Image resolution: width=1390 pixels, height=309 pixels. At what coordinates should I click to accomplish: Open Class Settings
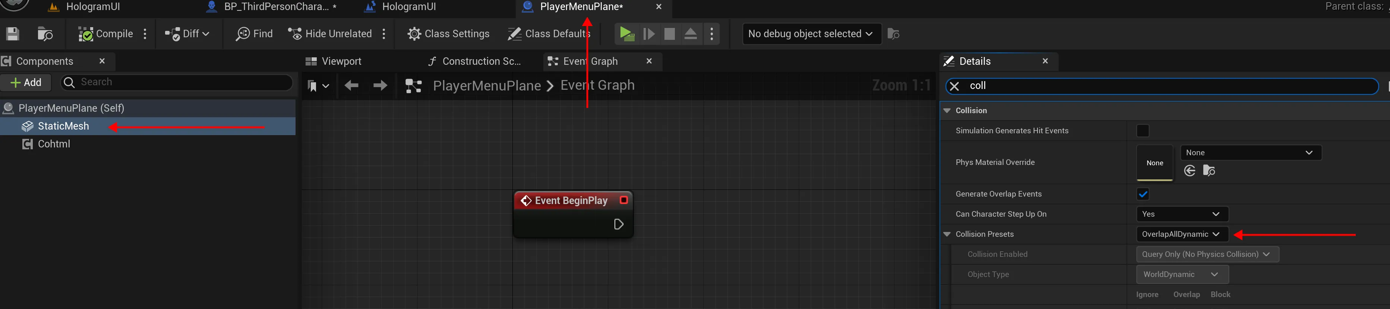tap(448, 34)
